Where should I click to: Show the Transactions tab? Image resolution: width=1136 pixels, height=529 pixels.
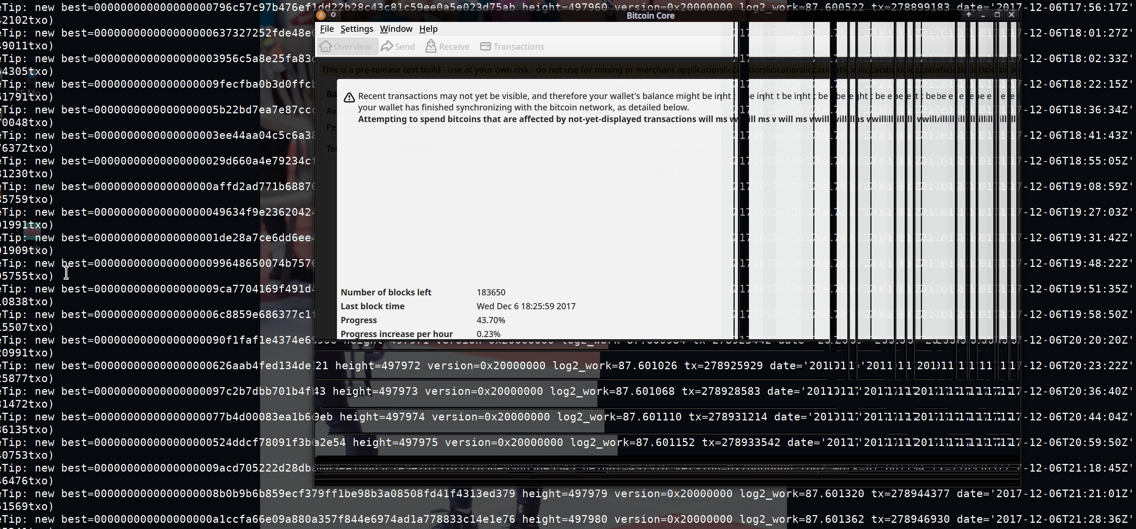click(x=512, y=46)
